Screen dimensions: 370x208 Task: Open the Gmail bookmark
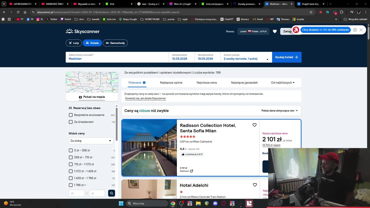(x=258, y=19)
